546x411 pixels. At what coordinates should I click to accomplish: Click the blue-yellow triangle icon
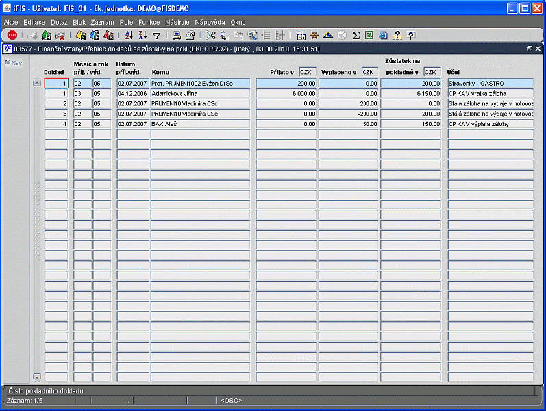328,35
